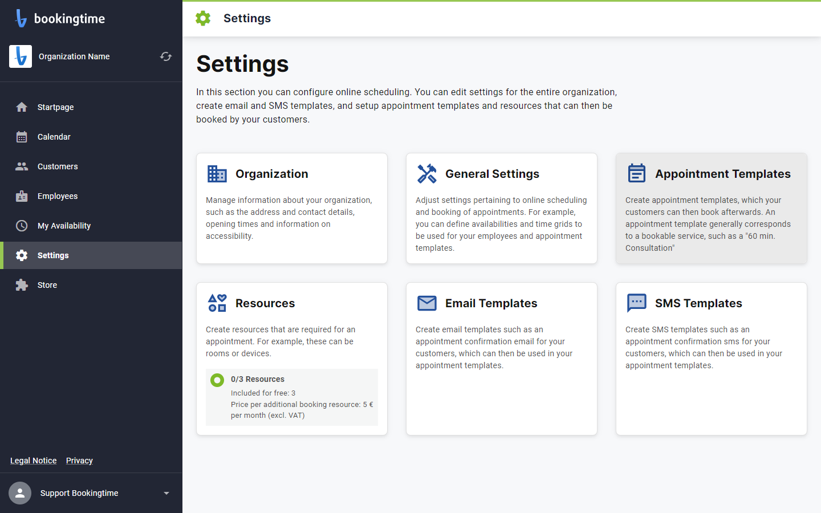Click the green 0/3 Resources usage indicator
Image resolution: width=821 pixels, height=513 pixels.
(x=217, y=380)
